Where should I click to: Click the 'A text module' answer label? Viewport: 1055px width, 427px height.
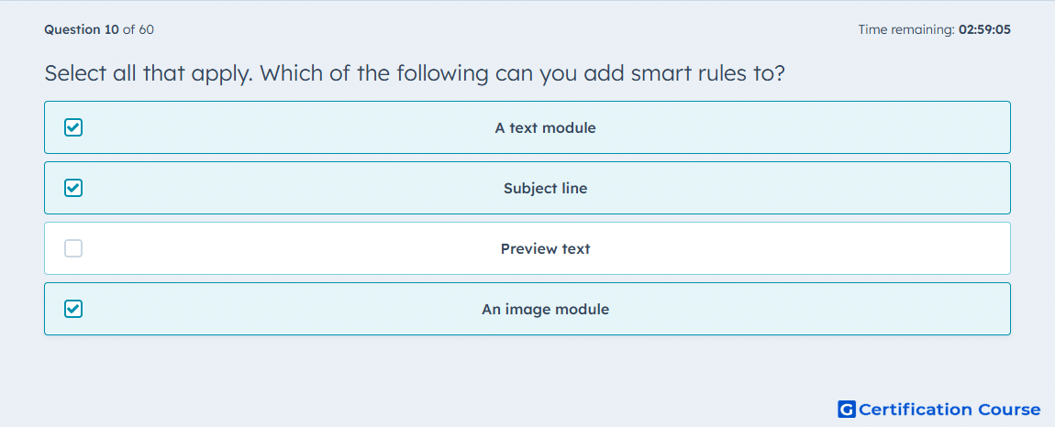pos(545,127)
